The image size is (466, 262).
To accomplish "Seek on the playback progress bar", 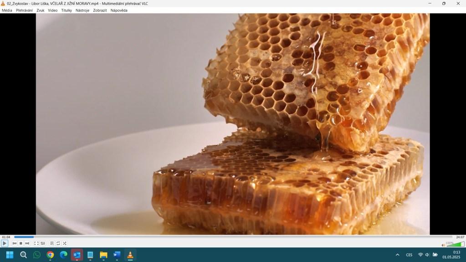I will point(233,237).
